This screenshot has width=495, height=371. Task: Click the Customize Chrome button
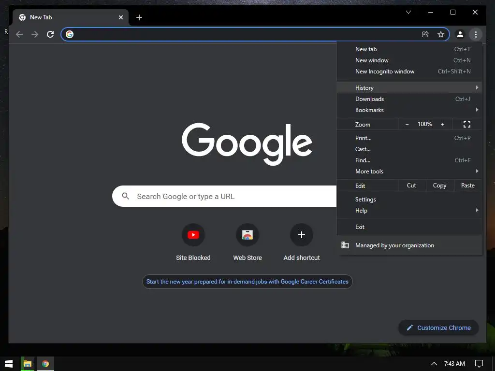[x=438, y=328]
